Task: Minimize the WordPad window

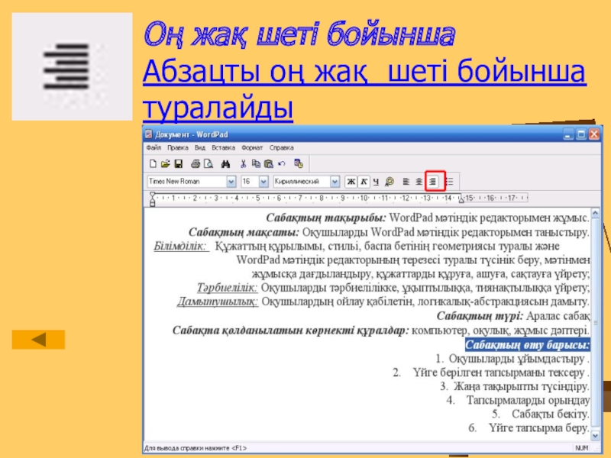Action: point(568,135)
